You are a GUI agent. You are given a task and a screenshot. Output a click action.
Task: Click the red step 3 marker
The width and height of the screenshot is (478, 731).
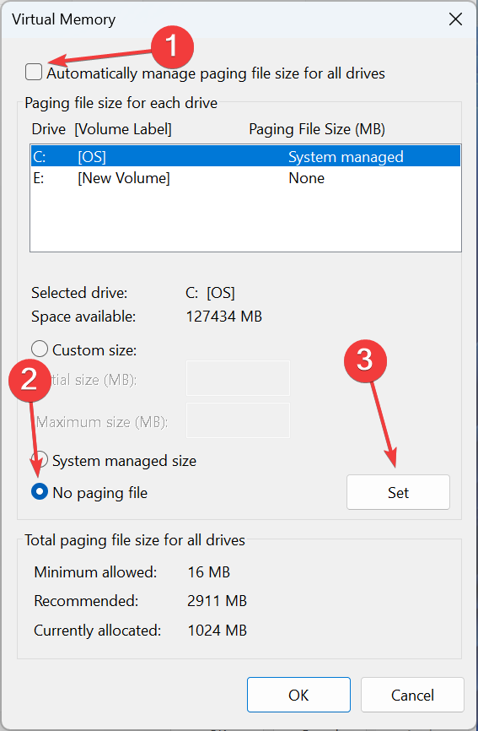point(365,361)
